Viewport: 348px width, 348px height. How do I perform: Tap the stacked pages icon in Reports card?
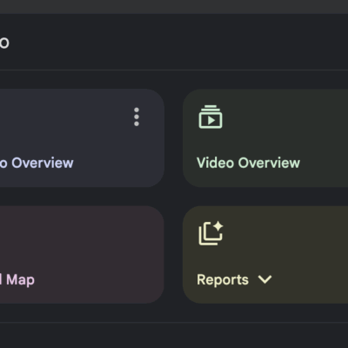click(211, 233)
